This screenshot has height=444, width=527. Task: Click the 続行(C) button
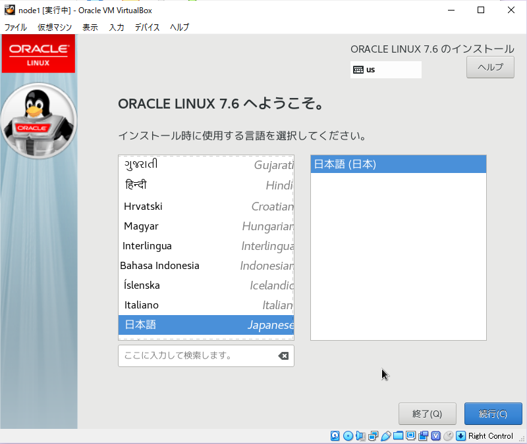(493, 414)
